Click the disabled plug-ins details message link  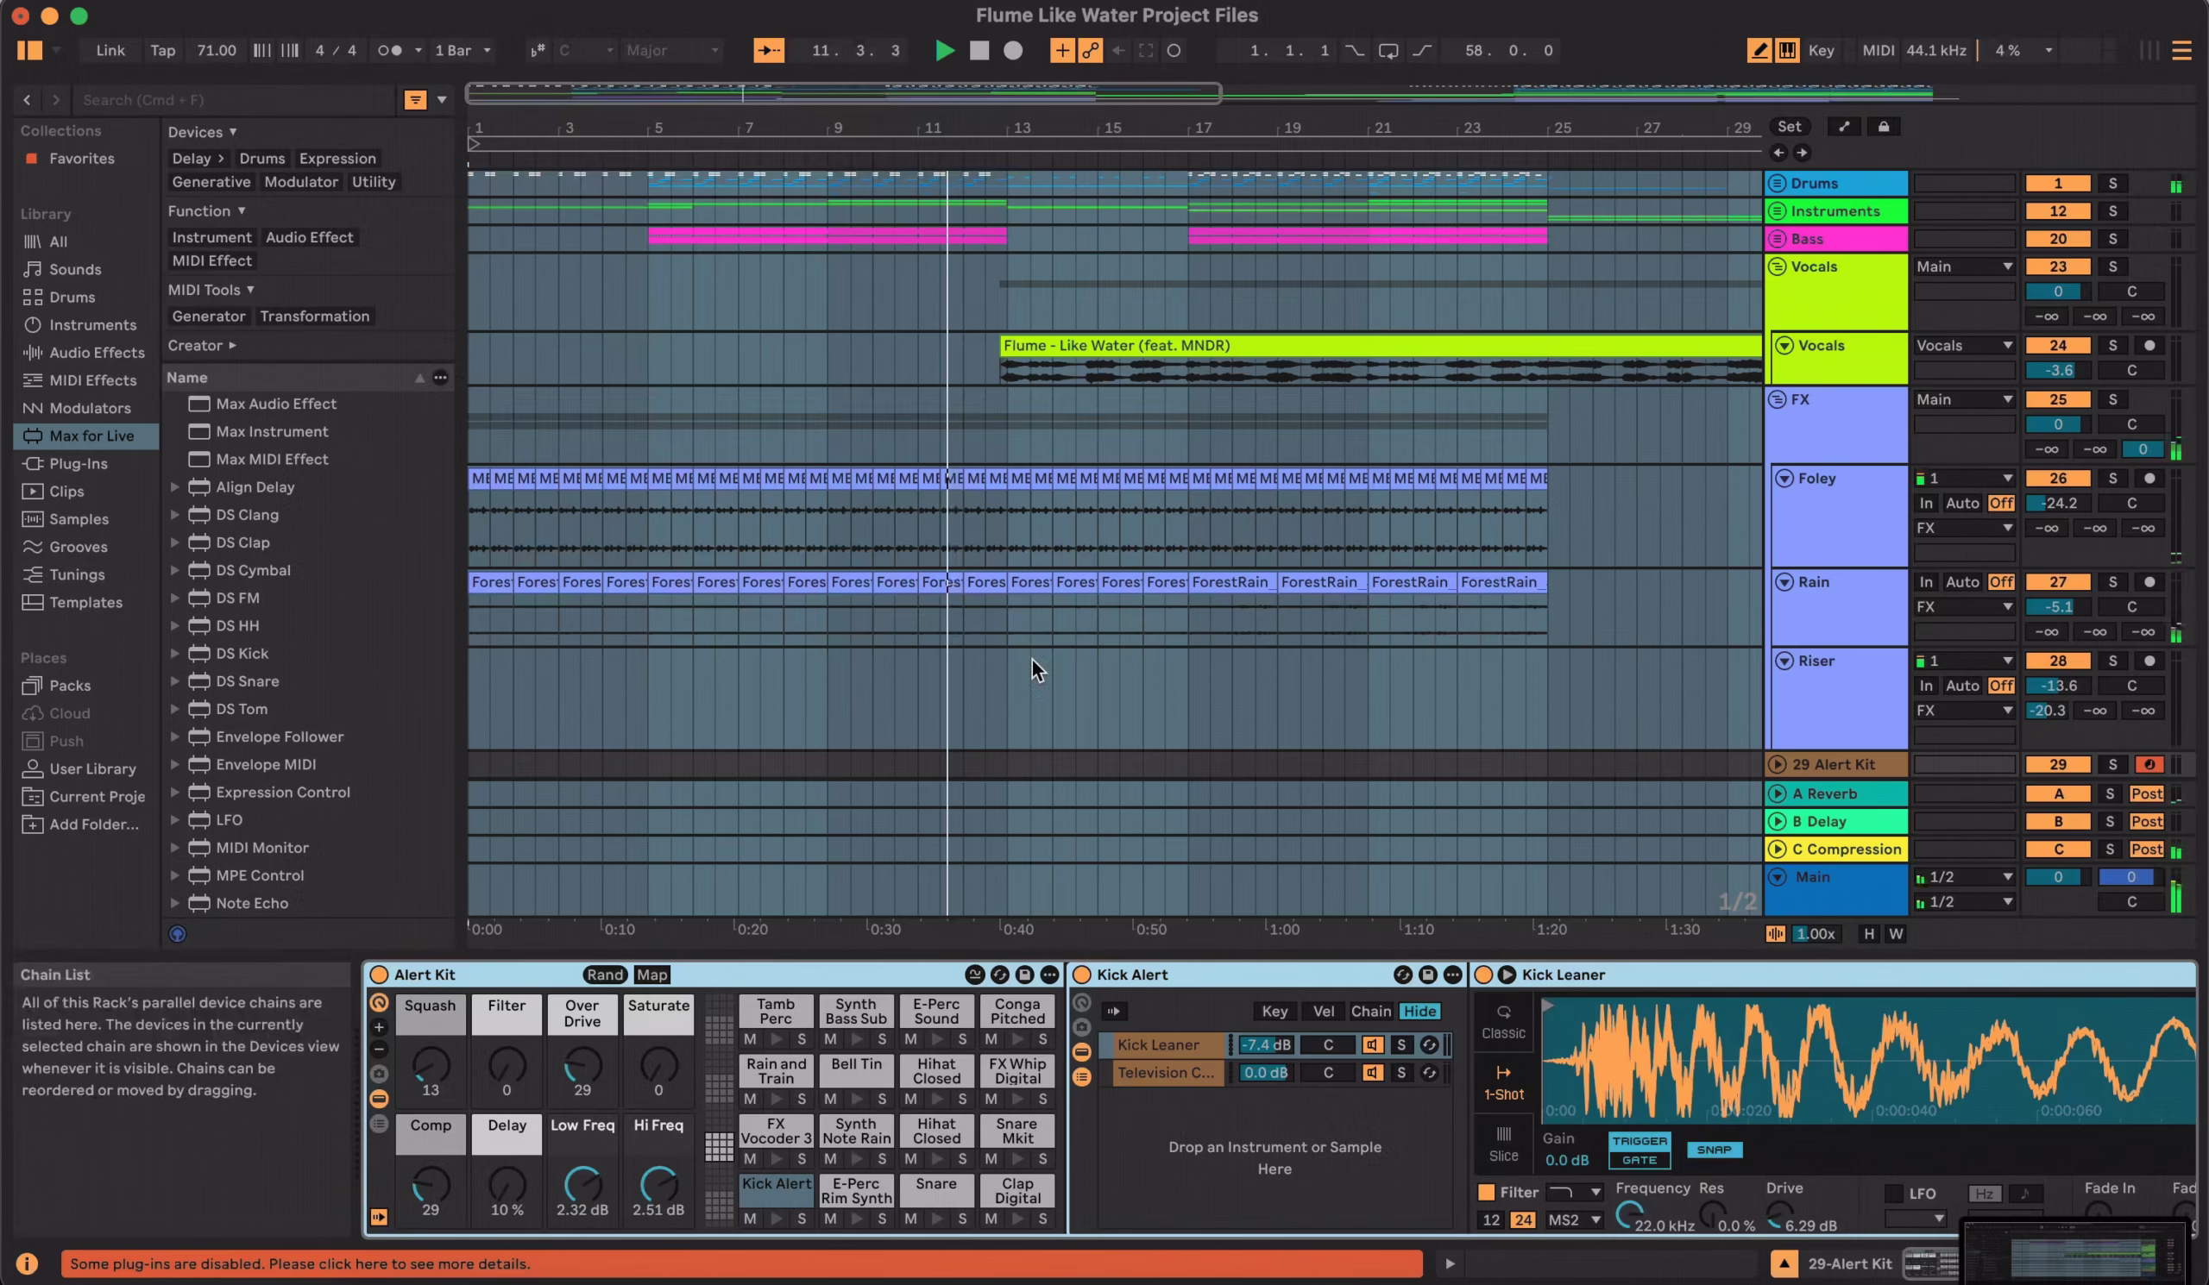click(x=300, y=1264)
